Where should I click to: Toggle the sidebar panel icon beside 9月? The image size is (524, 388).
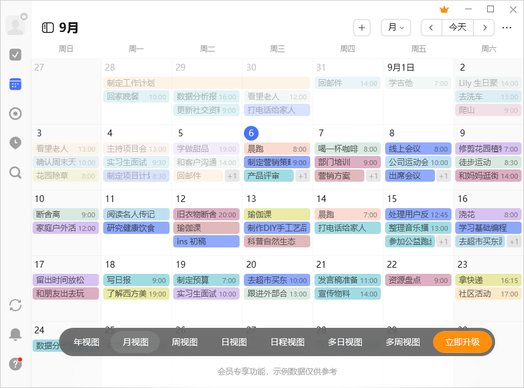(x=48, y=28)
